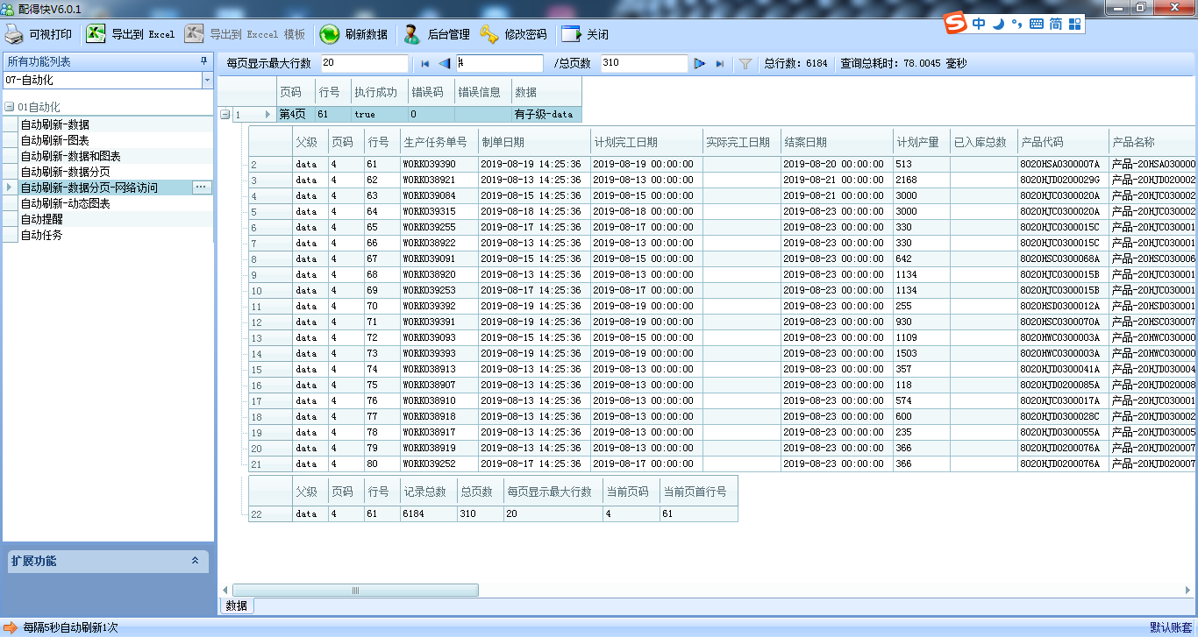Switch to the 数据 tab at bottom
This screenshot has width=1198, height=637.
tap(236, 605)
